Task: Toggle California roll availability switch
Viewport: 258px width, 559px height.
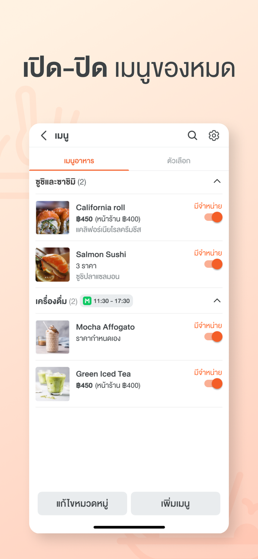Action: 213,217
